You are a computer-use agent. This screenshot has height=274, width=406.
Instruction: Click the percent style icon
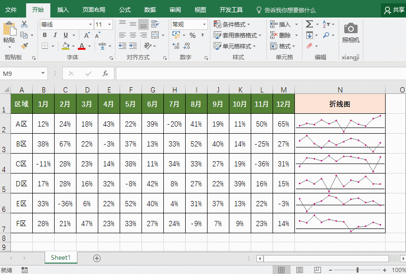192,36
